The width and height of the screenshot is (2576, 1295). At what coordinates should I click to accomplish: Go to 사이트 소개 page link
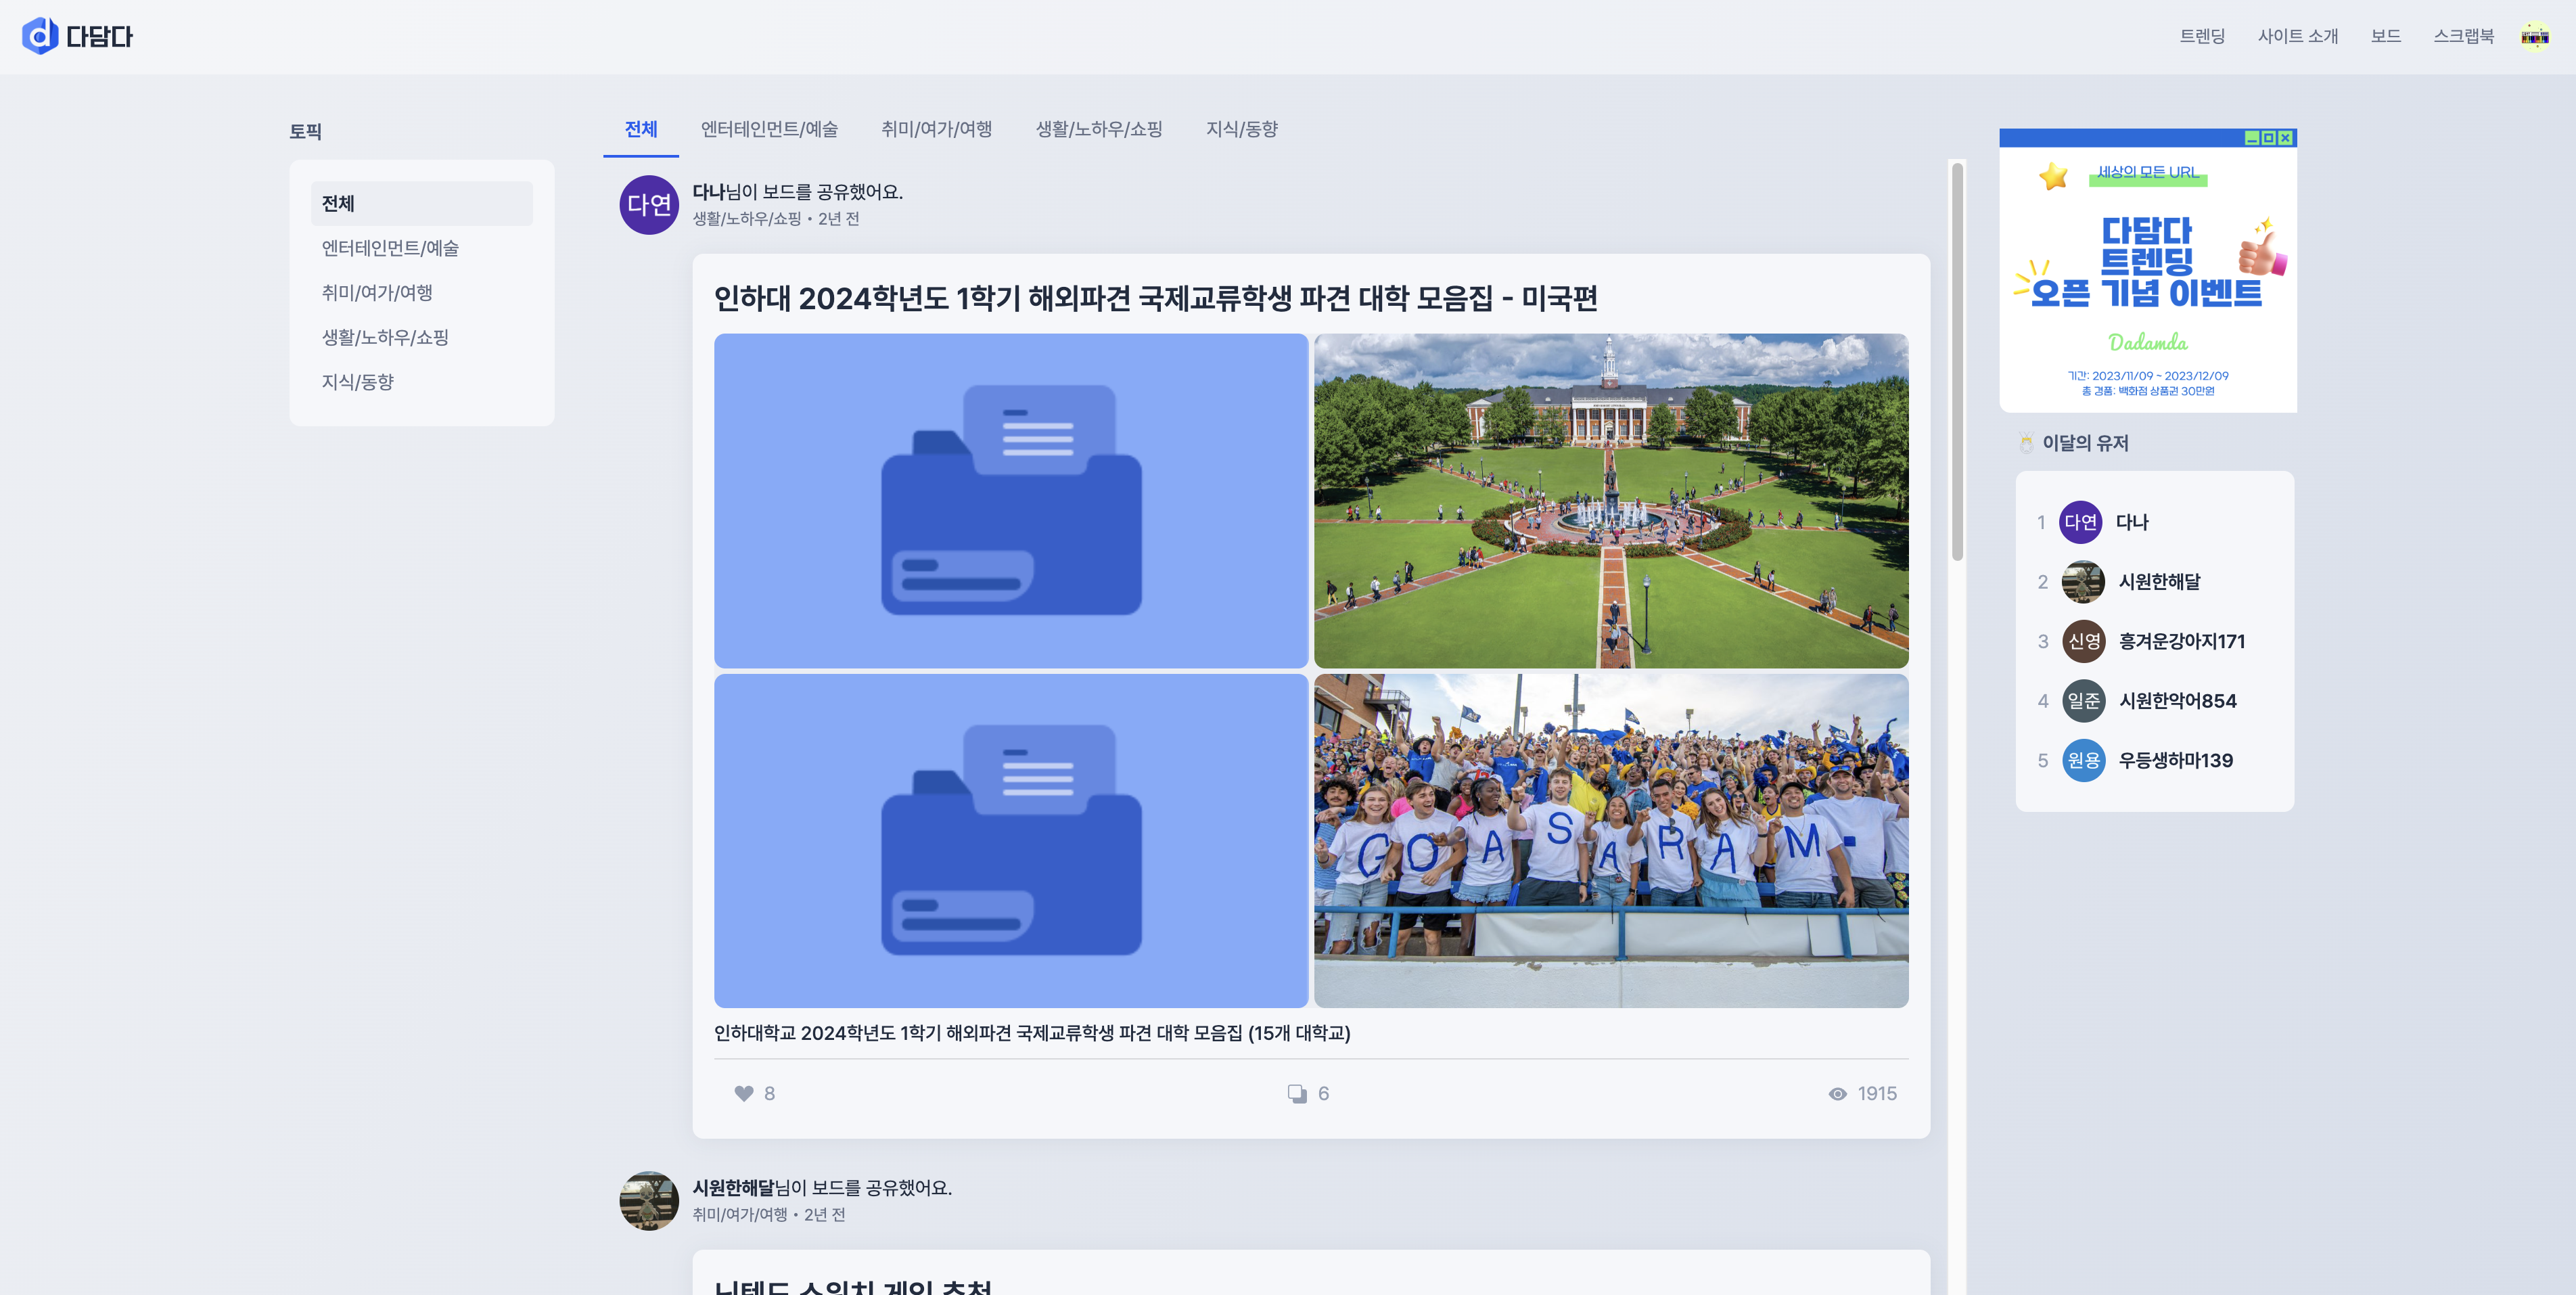2297,36
